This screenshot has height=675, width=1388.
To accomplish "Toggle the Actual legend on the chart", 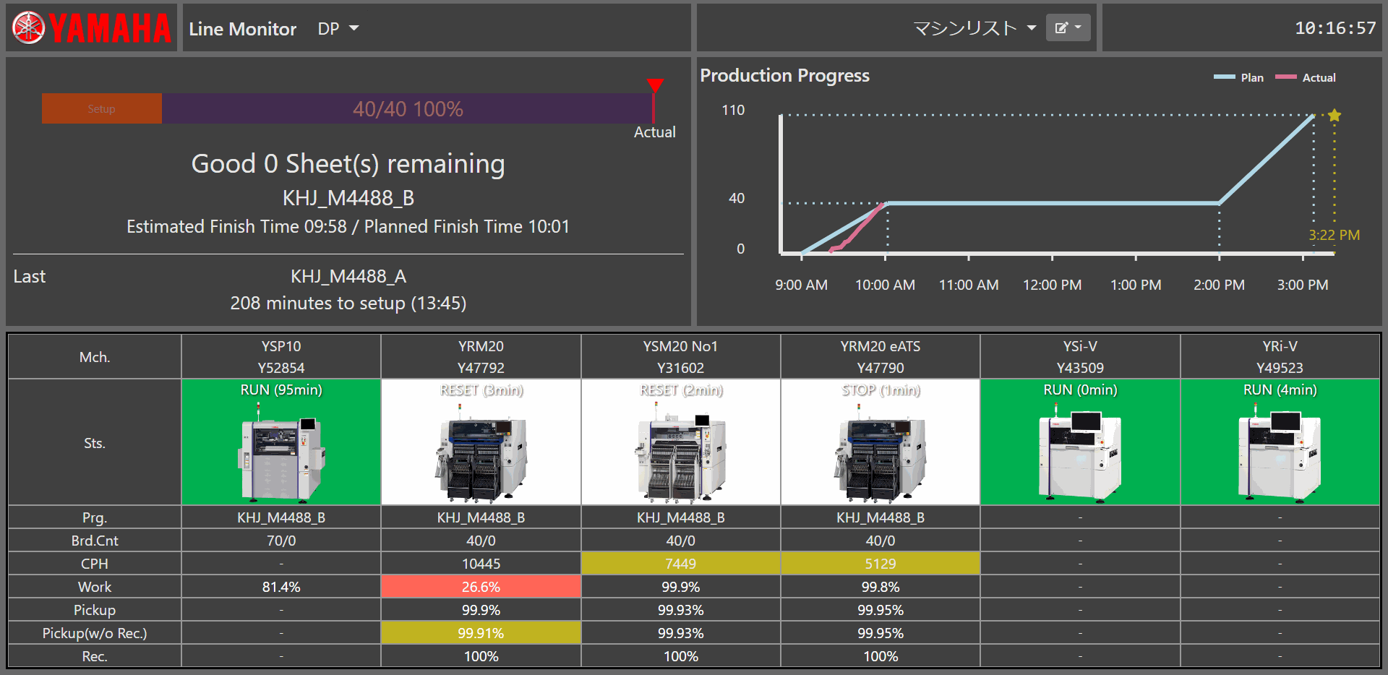I will click(x=1307, y=77).
